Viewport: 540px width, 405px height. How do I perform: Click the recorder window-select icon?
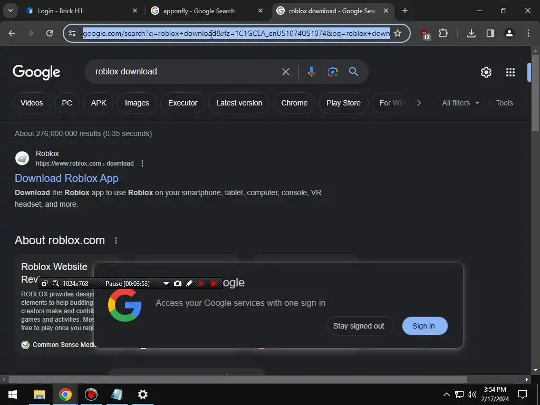pos(45,283)
